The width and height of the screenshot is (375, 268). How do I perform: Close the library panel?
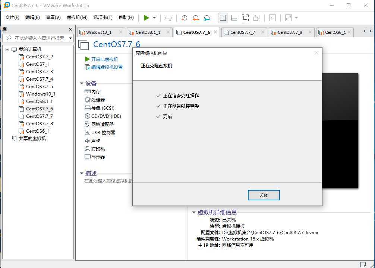point(70,29)
